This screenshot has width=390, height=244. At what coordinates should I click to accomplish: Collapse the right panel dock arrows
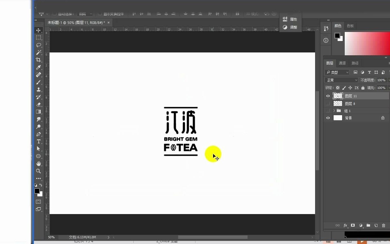[x=328, y=20]
